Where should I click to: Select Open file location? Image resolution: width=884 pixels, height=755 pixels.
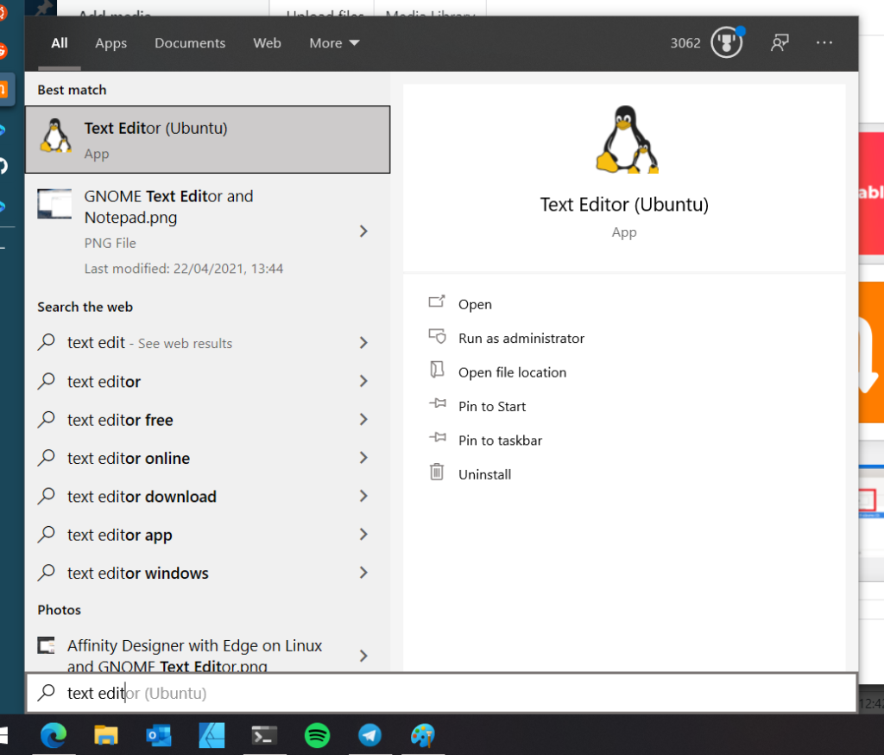coord(513,372)
